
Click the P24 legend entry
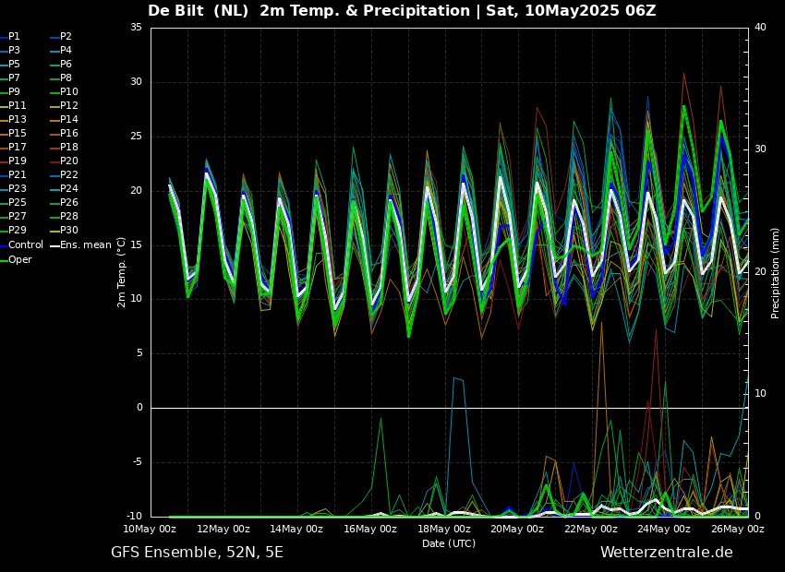coord(69,189)
